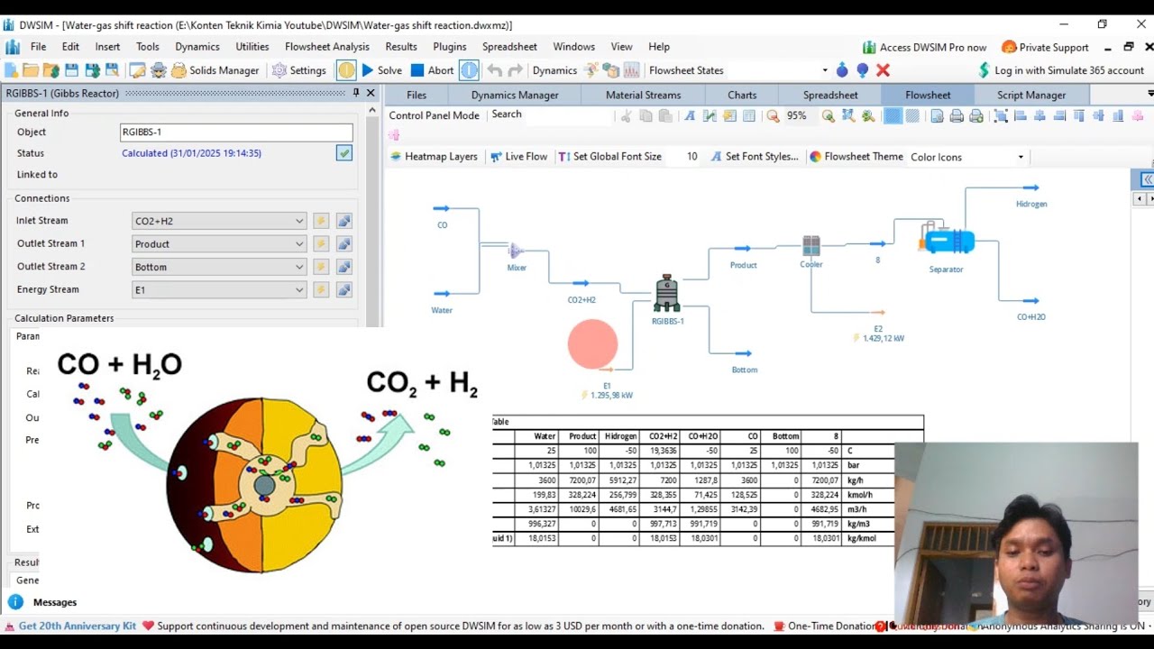The width and height of the screenshot is (1154, 649).
Task: Click the New Simulation icon in toolbar
Action: click(x=12, y=70)
